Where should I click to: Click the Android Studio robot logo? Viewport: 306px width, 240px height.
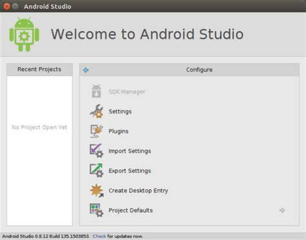24,34
